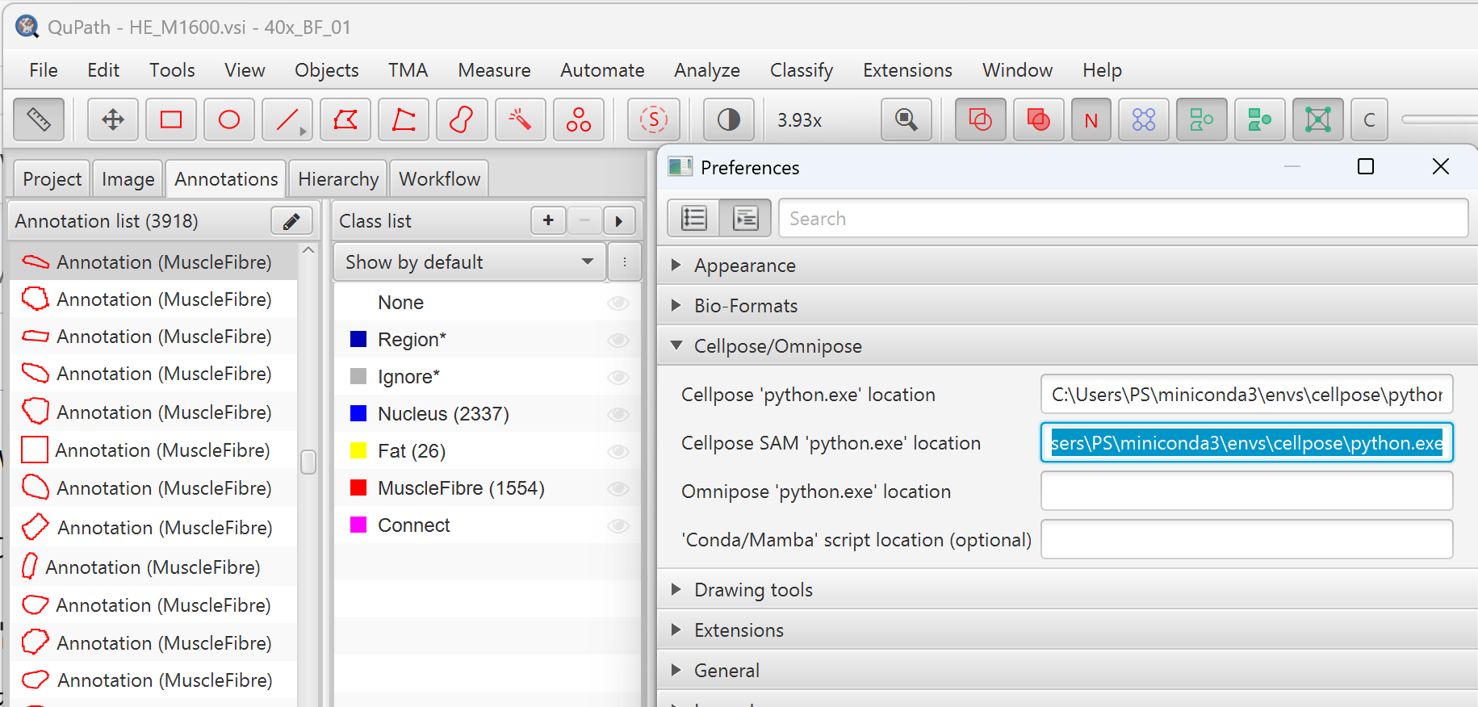The height and width of the screenshot is (707, 1478).
Task: Select the Rectangle annotation tool
Action: click(x=171, y=120)
